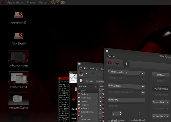Toggle the togglebutton1 button

(160, 88)
